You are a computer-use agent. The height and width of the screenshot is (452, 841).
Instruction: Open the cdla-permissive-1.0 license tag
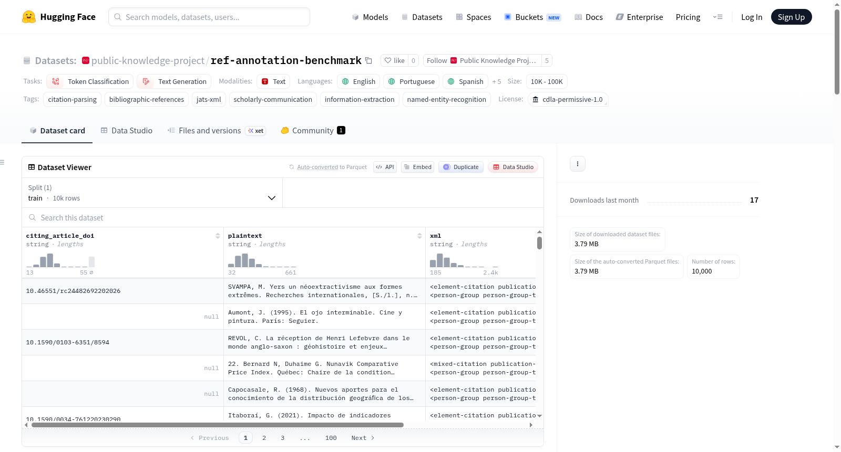coord(568,99)
